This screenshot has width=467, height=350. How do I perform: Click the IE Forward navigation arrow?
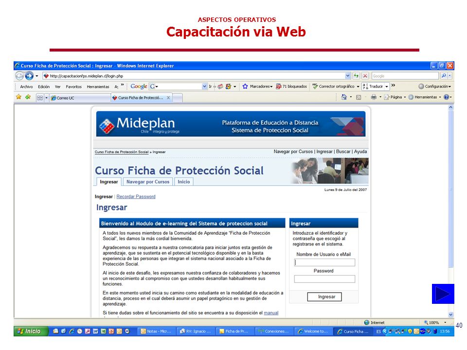(29, 76)
